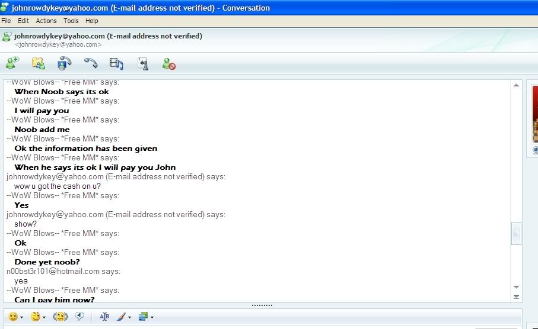Viewport: 538px width, 329px height.
Task: Click the message "Noob add me"
Action: 42,130
